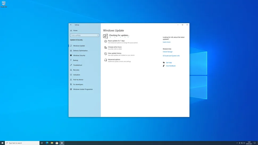The height and width of the screenshot is (145, 258).
Task: Click the 'Give feedback' link
Action: [x=171, y=66]
